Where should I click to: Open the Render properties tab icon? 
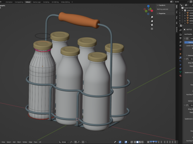click(181, 35)
